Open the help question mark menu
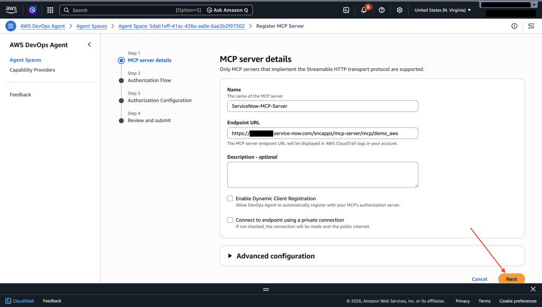The image size is (542, 307). [x=382, y=10]
